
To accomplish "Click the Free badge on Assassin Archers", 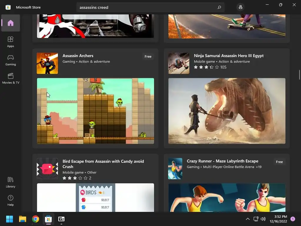I will (148, 56).
